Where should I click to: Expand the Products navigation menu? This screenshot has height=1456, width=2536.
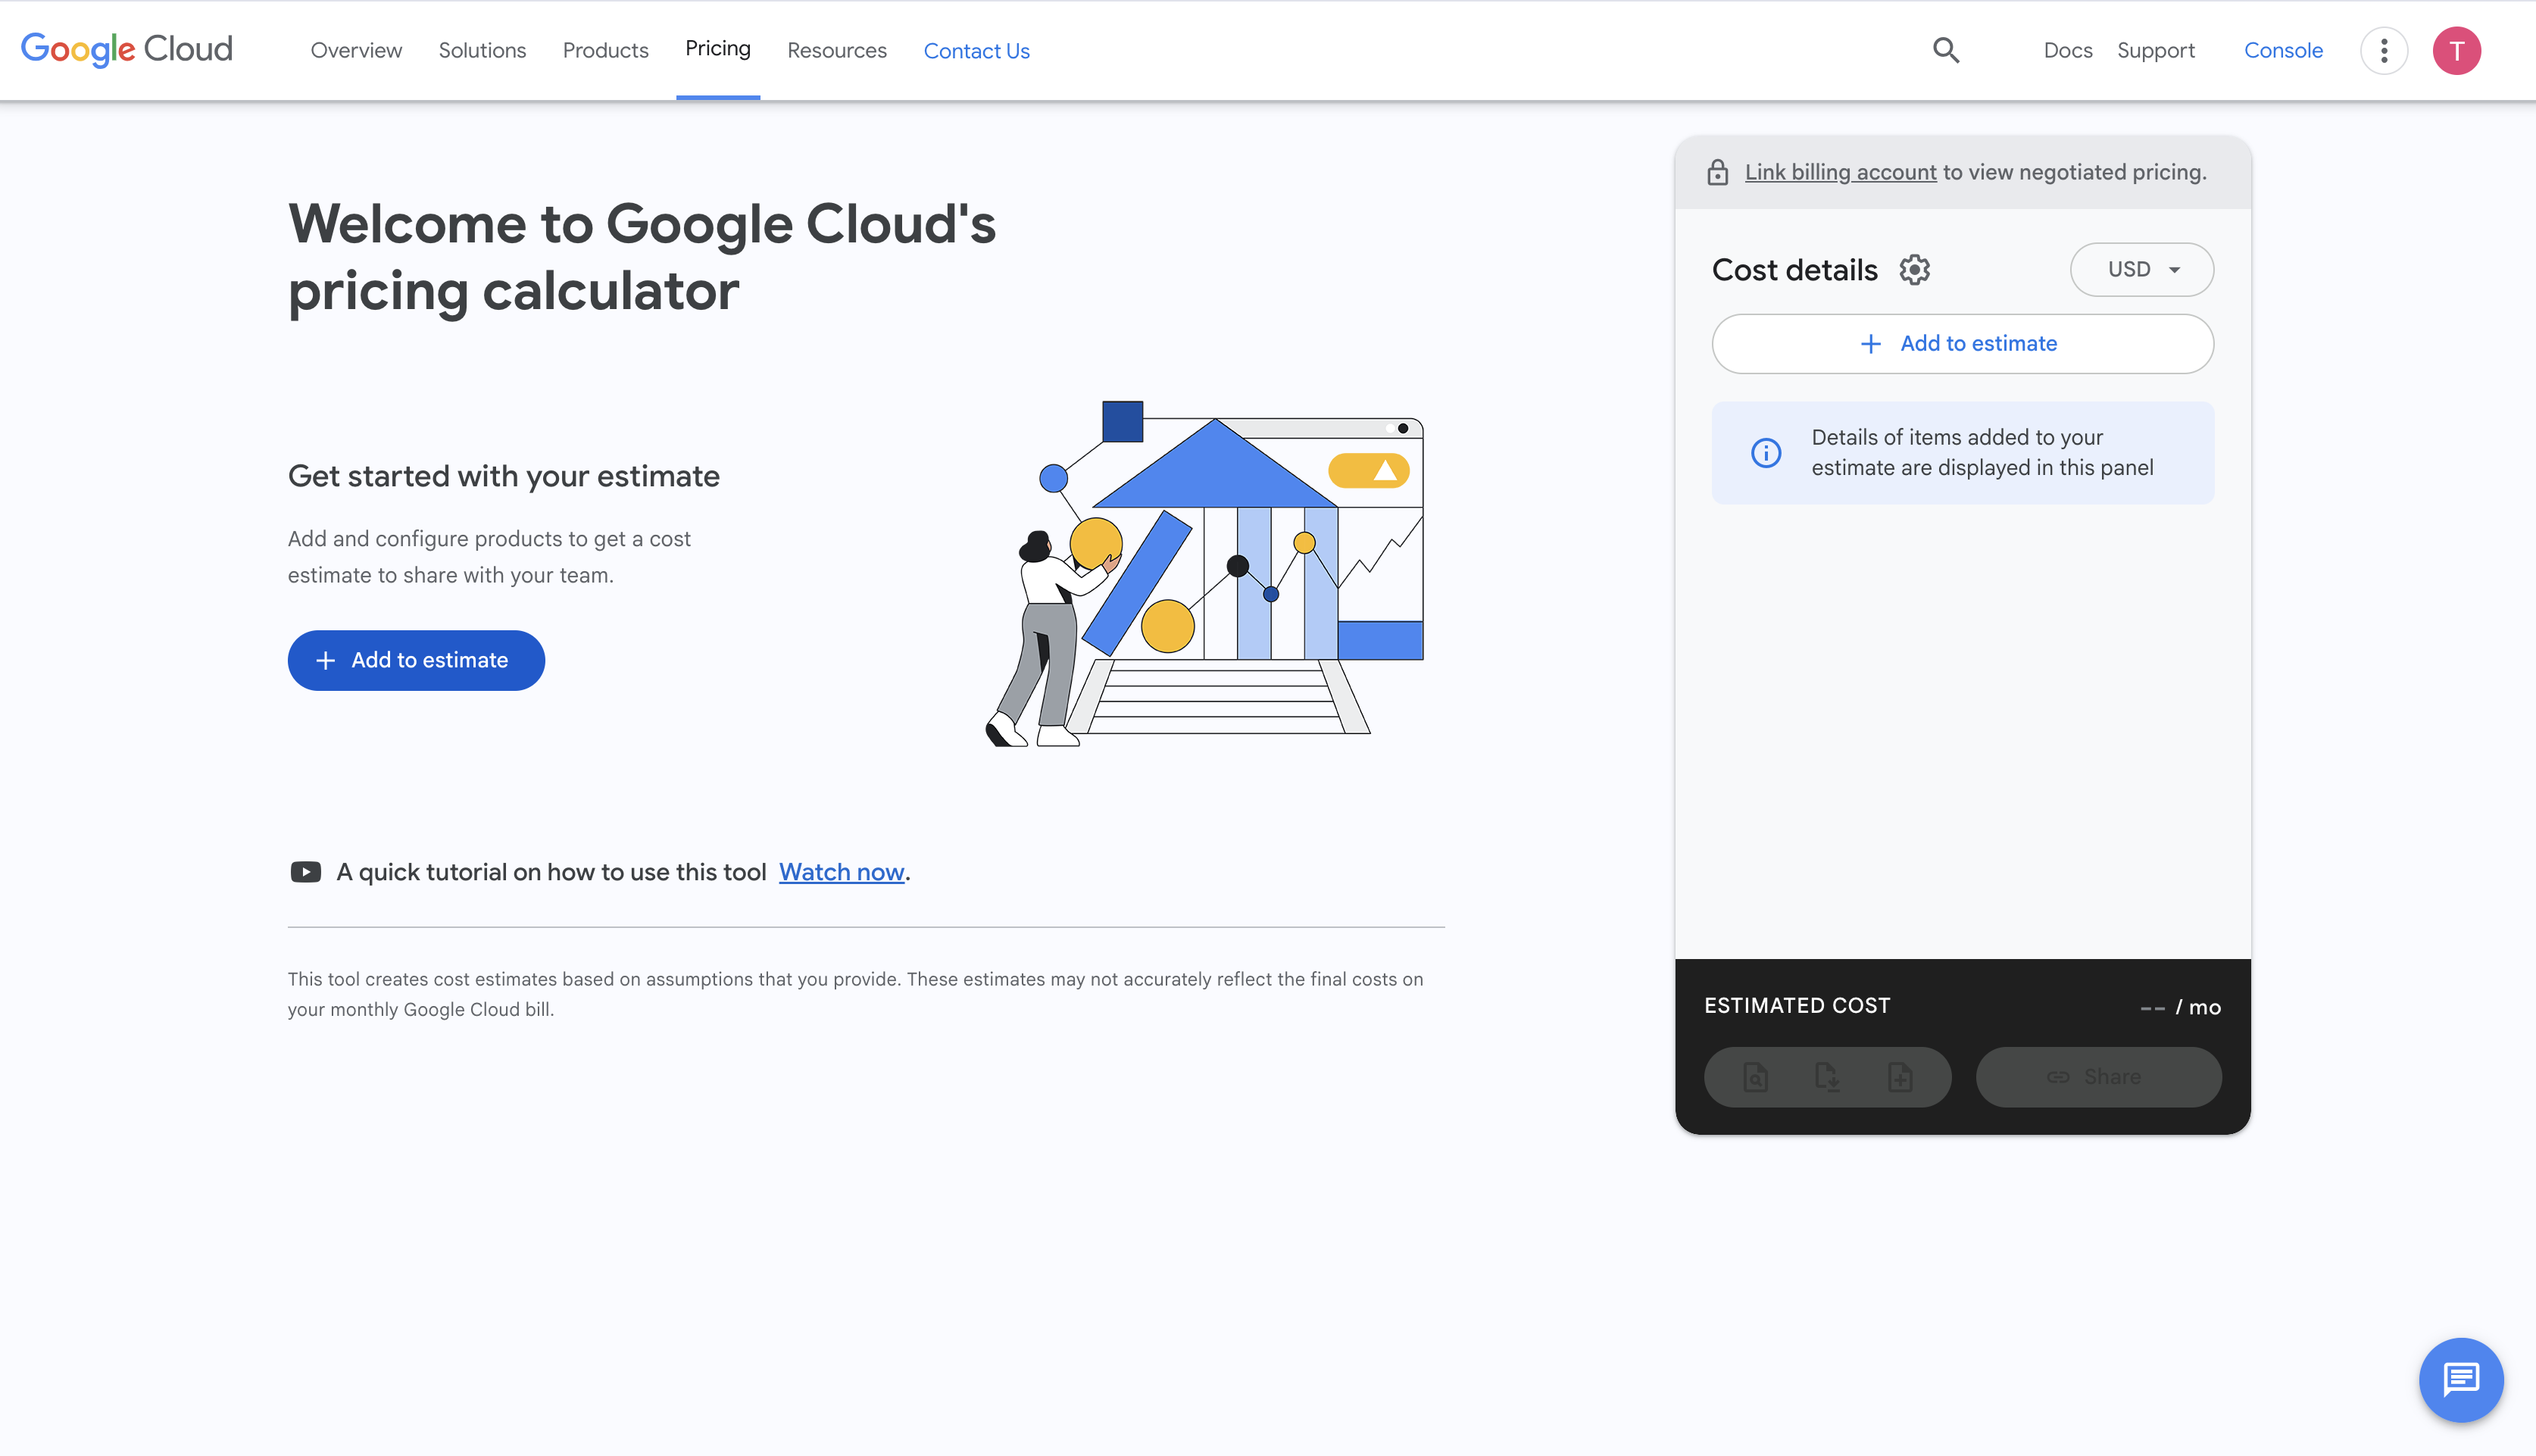[604, 50]
